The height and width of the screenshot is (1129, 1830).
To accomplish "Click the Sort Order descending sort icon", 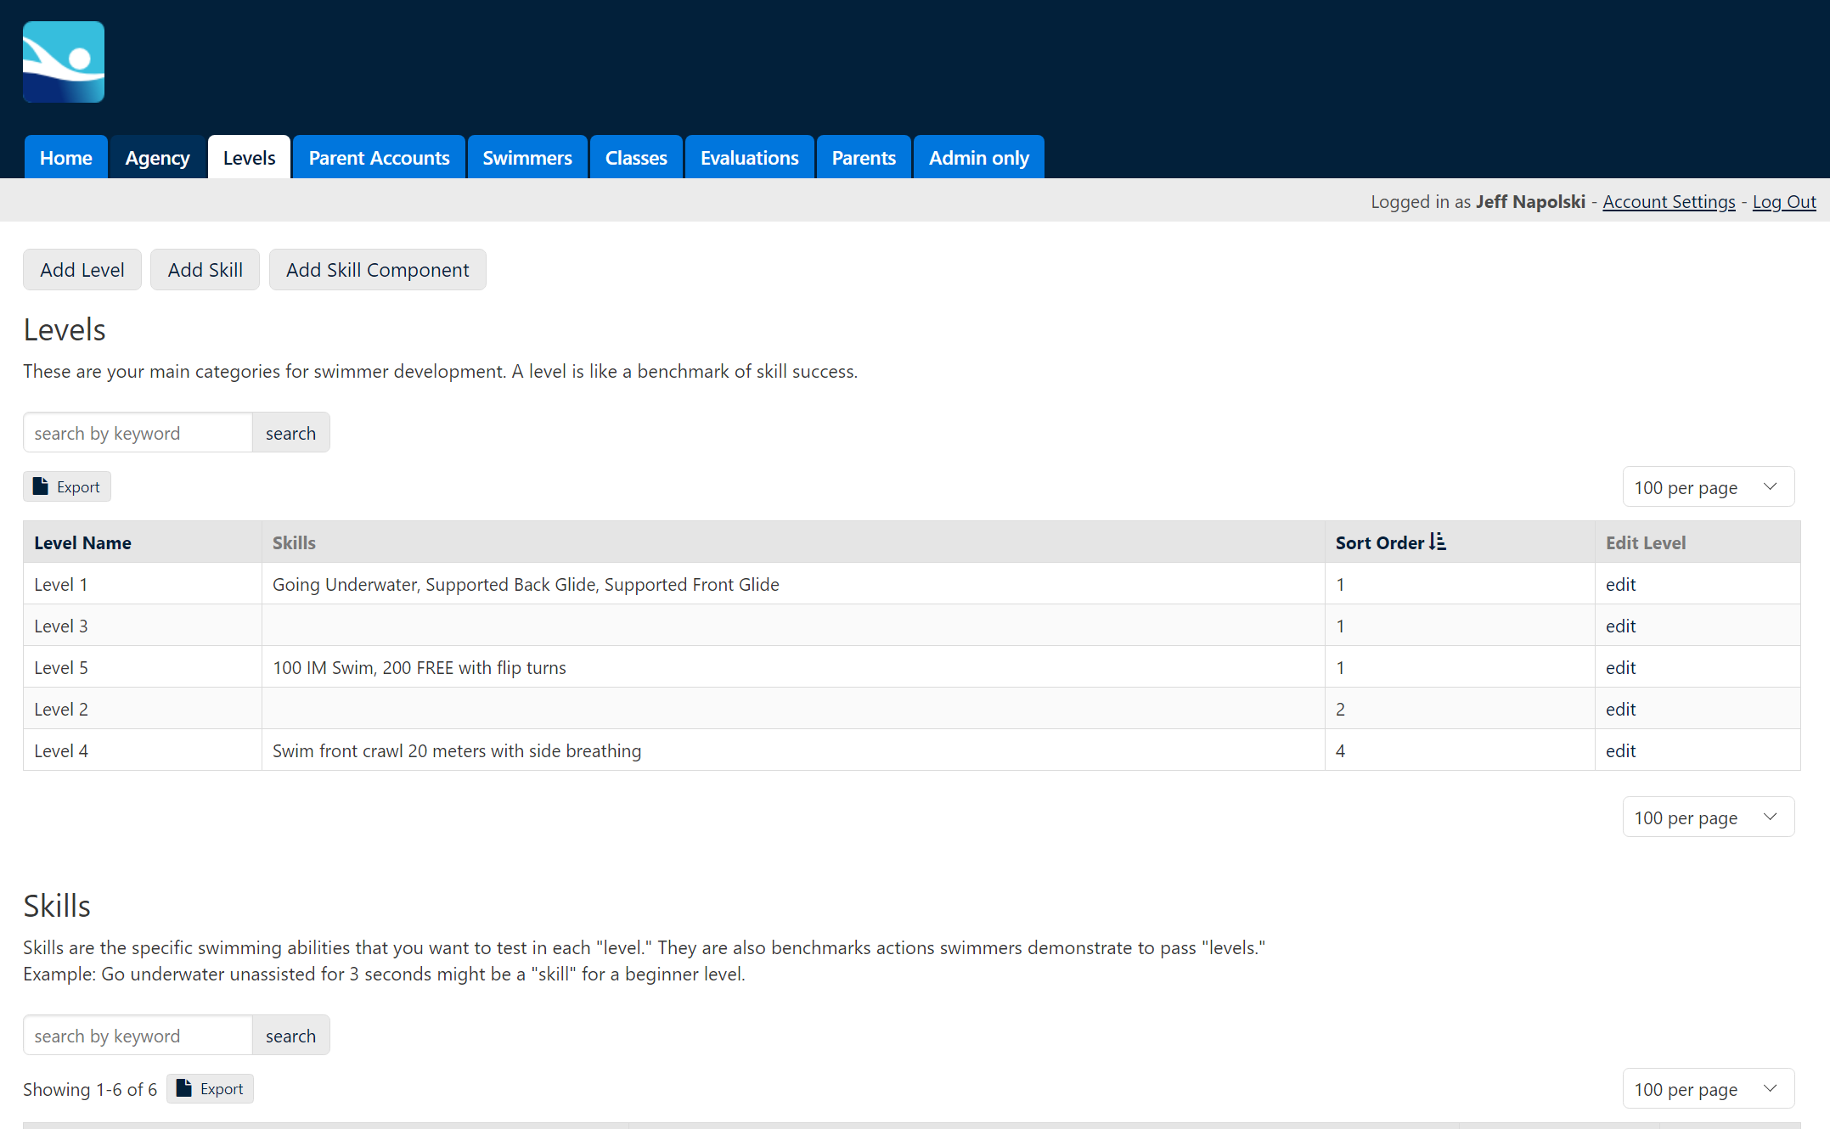I will click(x=1437, y=542).
